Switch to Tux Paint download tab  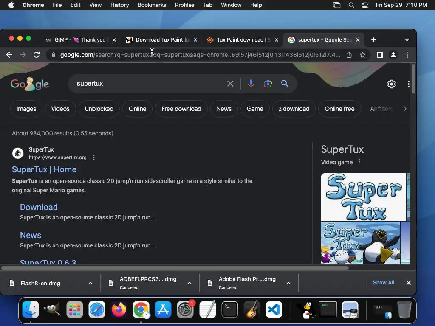[x=243, y=40]
